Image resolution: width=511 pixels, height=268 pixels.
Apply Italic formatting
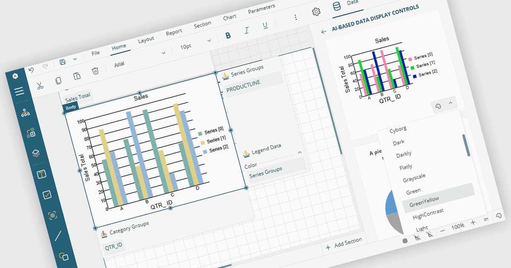pyautogui.click(x=247, y=31)
